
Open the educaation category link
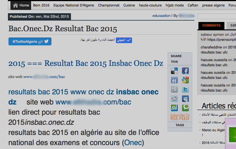point(161,16)
